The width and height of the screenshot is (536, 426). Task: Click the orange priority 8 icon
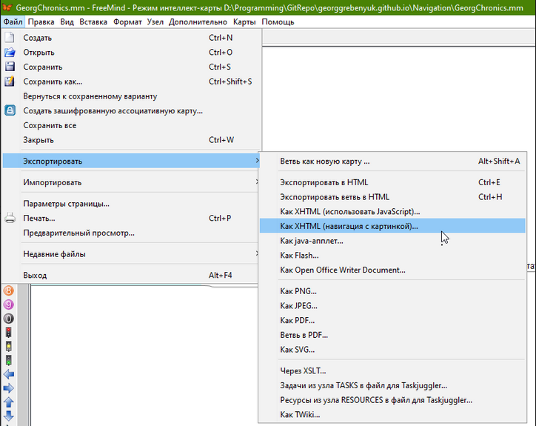[x=10, y=290]
